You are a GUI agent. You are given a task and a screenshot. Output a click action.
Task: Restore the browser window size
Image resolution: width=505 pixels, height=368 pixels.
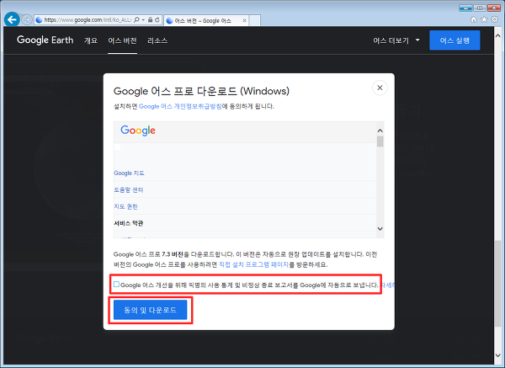point(480,8)
